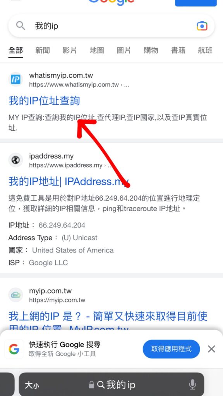This screenshot has width=223, height=396.
Task: Switch to the 影片 tab
Action: tap(70, 51)
